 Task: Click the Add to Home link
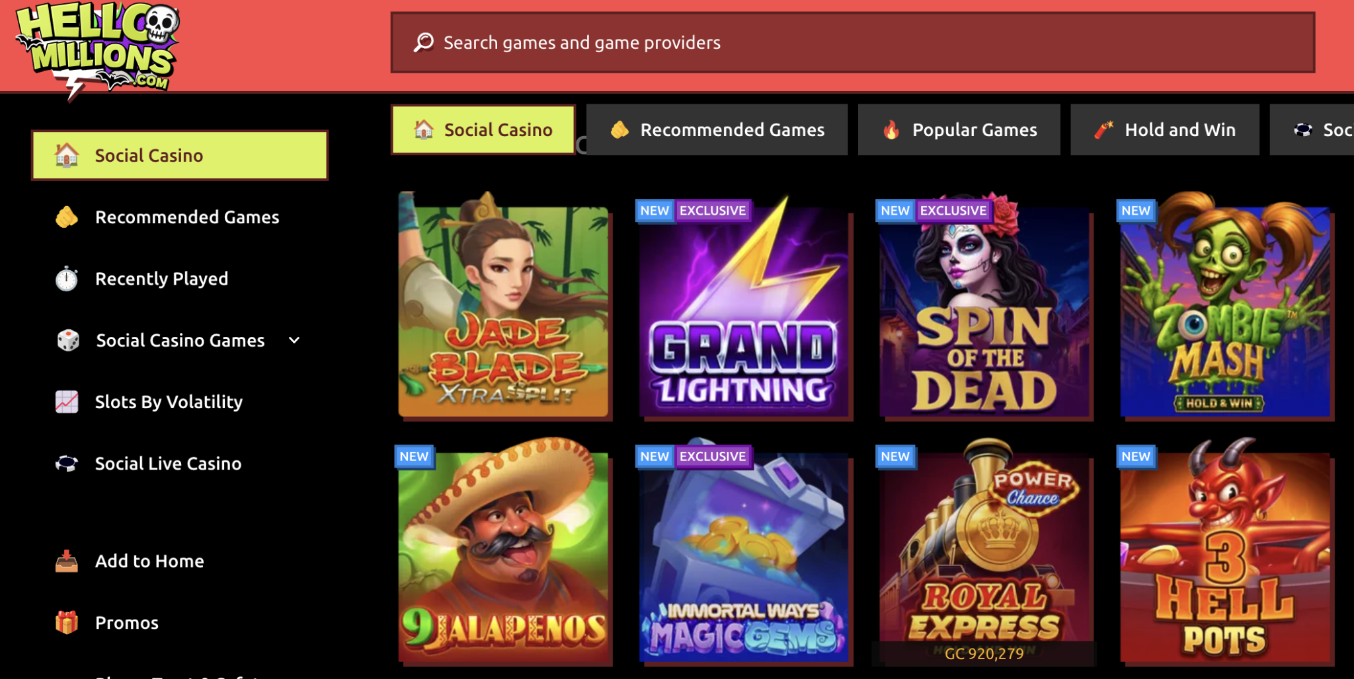coord(149,561)
